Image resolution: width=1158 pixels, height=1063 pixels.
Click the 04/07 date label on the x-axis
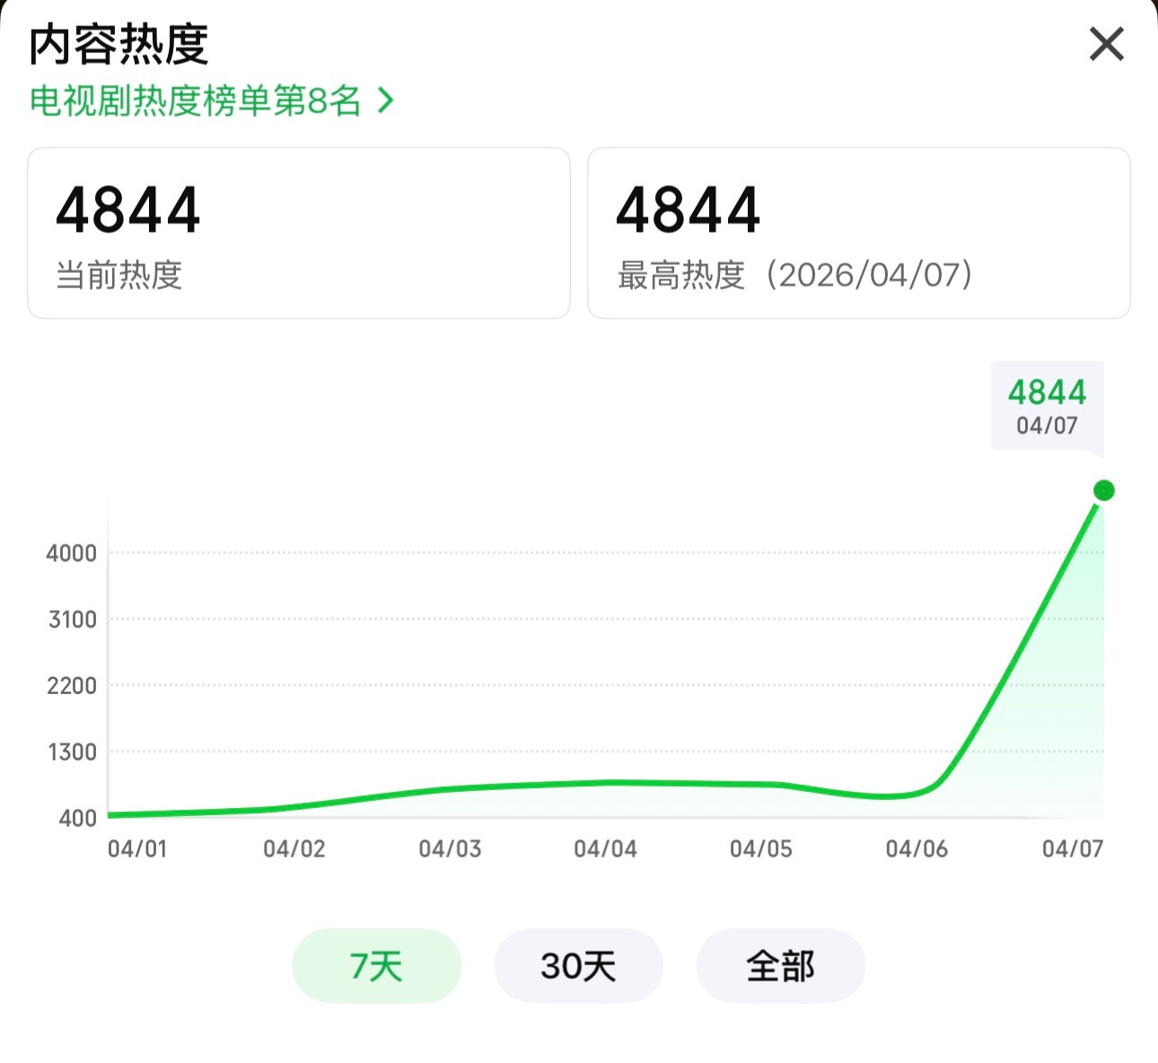[1073, 849]
